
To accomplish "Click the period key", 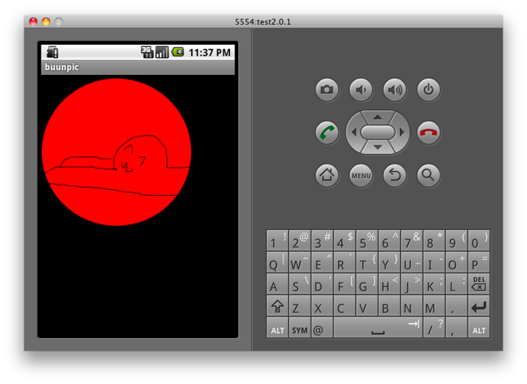I will [457, 306].
